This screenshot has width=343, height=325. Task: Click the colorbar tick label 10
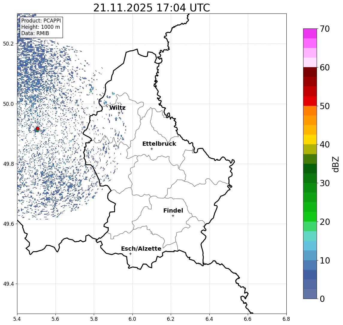(x=325, y=261)
